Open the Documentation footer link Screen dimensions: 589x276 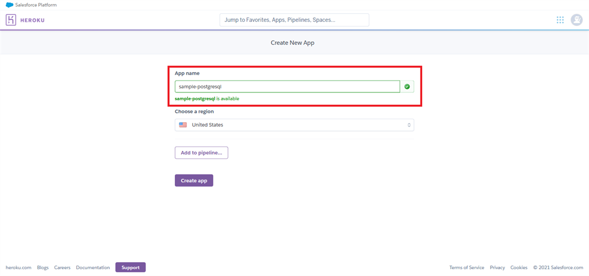[x=93, y=267]
